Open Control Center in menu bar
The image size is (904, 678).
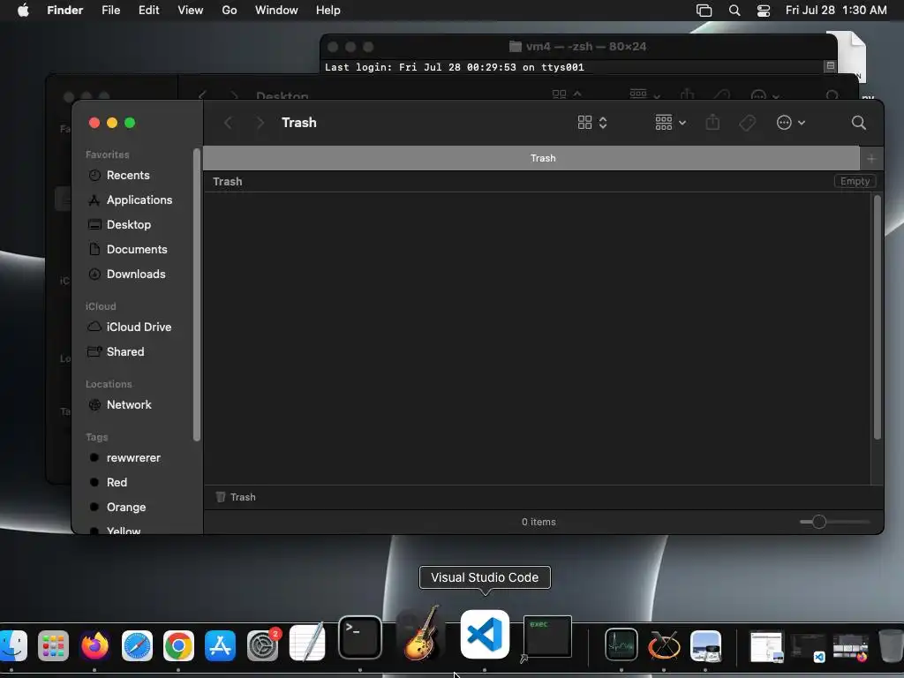click(x=764, y=11)
